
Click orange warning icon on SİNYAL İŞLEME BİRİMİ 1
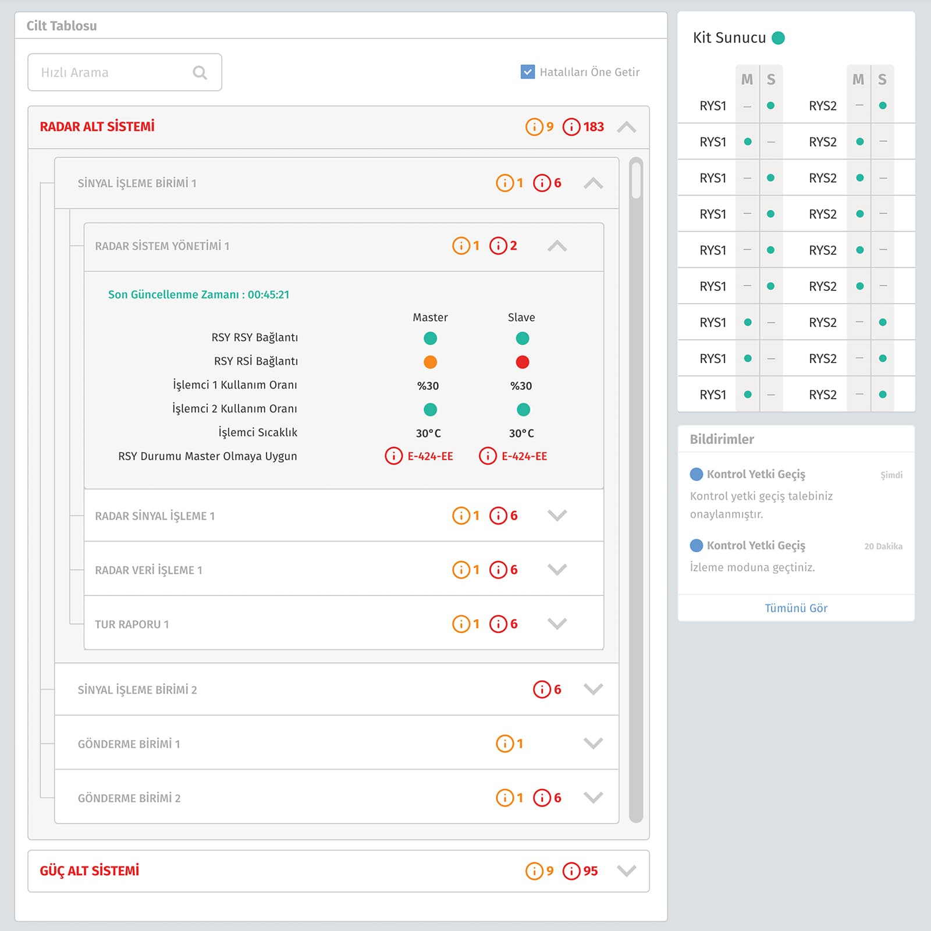click(504, 183)
